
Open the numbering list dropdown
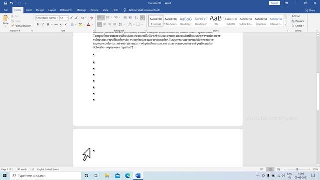[111, 18]
